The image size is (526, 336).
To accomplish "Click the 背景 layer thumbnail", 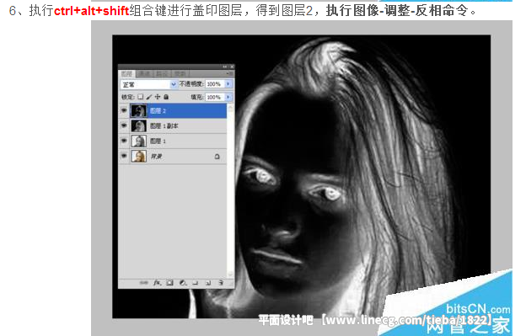I will [138, 157].
